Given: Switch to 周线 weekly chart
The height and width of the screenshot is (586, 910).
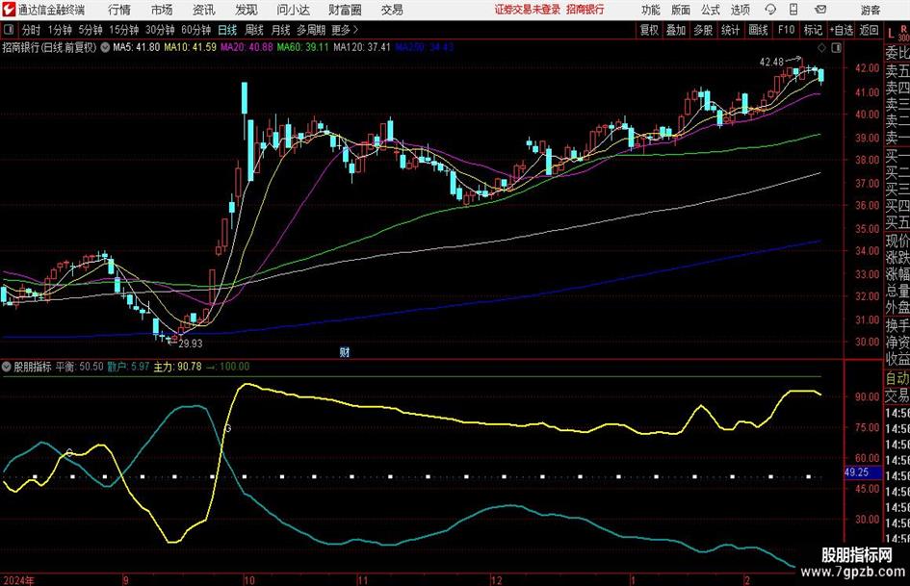Looking at the screenshot, I should [253, 30].
